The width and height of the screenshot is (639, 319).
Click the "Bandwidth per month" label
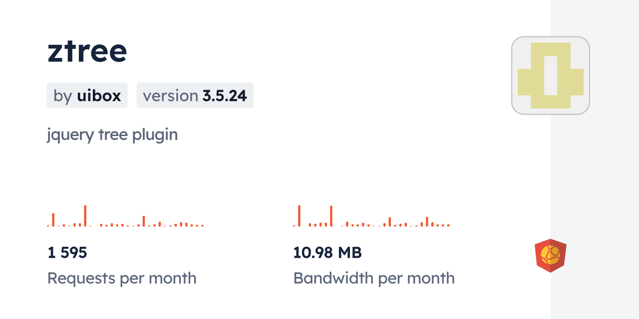click(374, 278)
